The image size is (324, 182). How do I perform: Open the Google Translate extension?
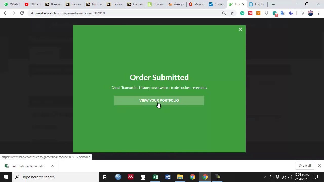pos(283,13)
